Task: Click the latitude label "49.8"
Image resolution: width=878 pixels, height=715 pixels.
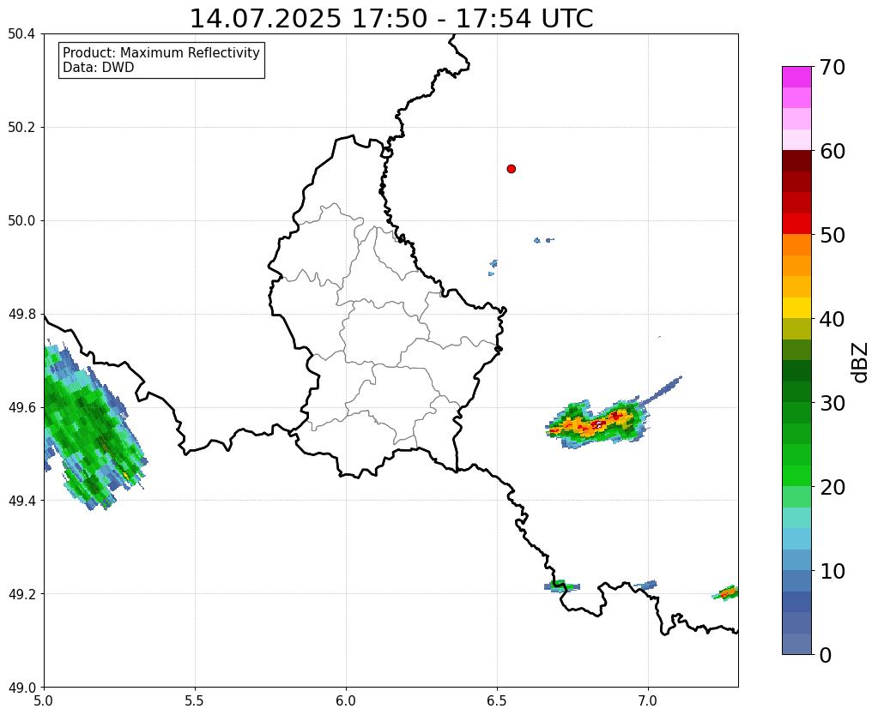Action: pyautogui.click(x=21, y=315)
